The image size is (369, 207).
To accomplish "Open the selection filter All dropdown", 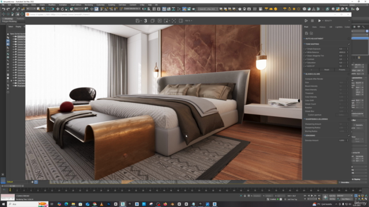I will point(31,9).
